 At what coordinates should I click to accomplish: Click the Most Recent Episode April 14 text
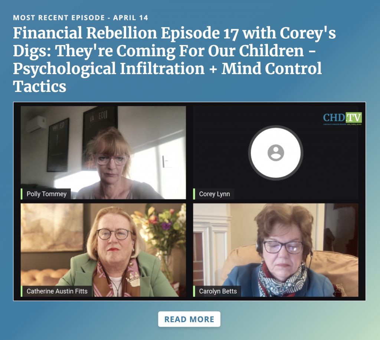point(81,18)
